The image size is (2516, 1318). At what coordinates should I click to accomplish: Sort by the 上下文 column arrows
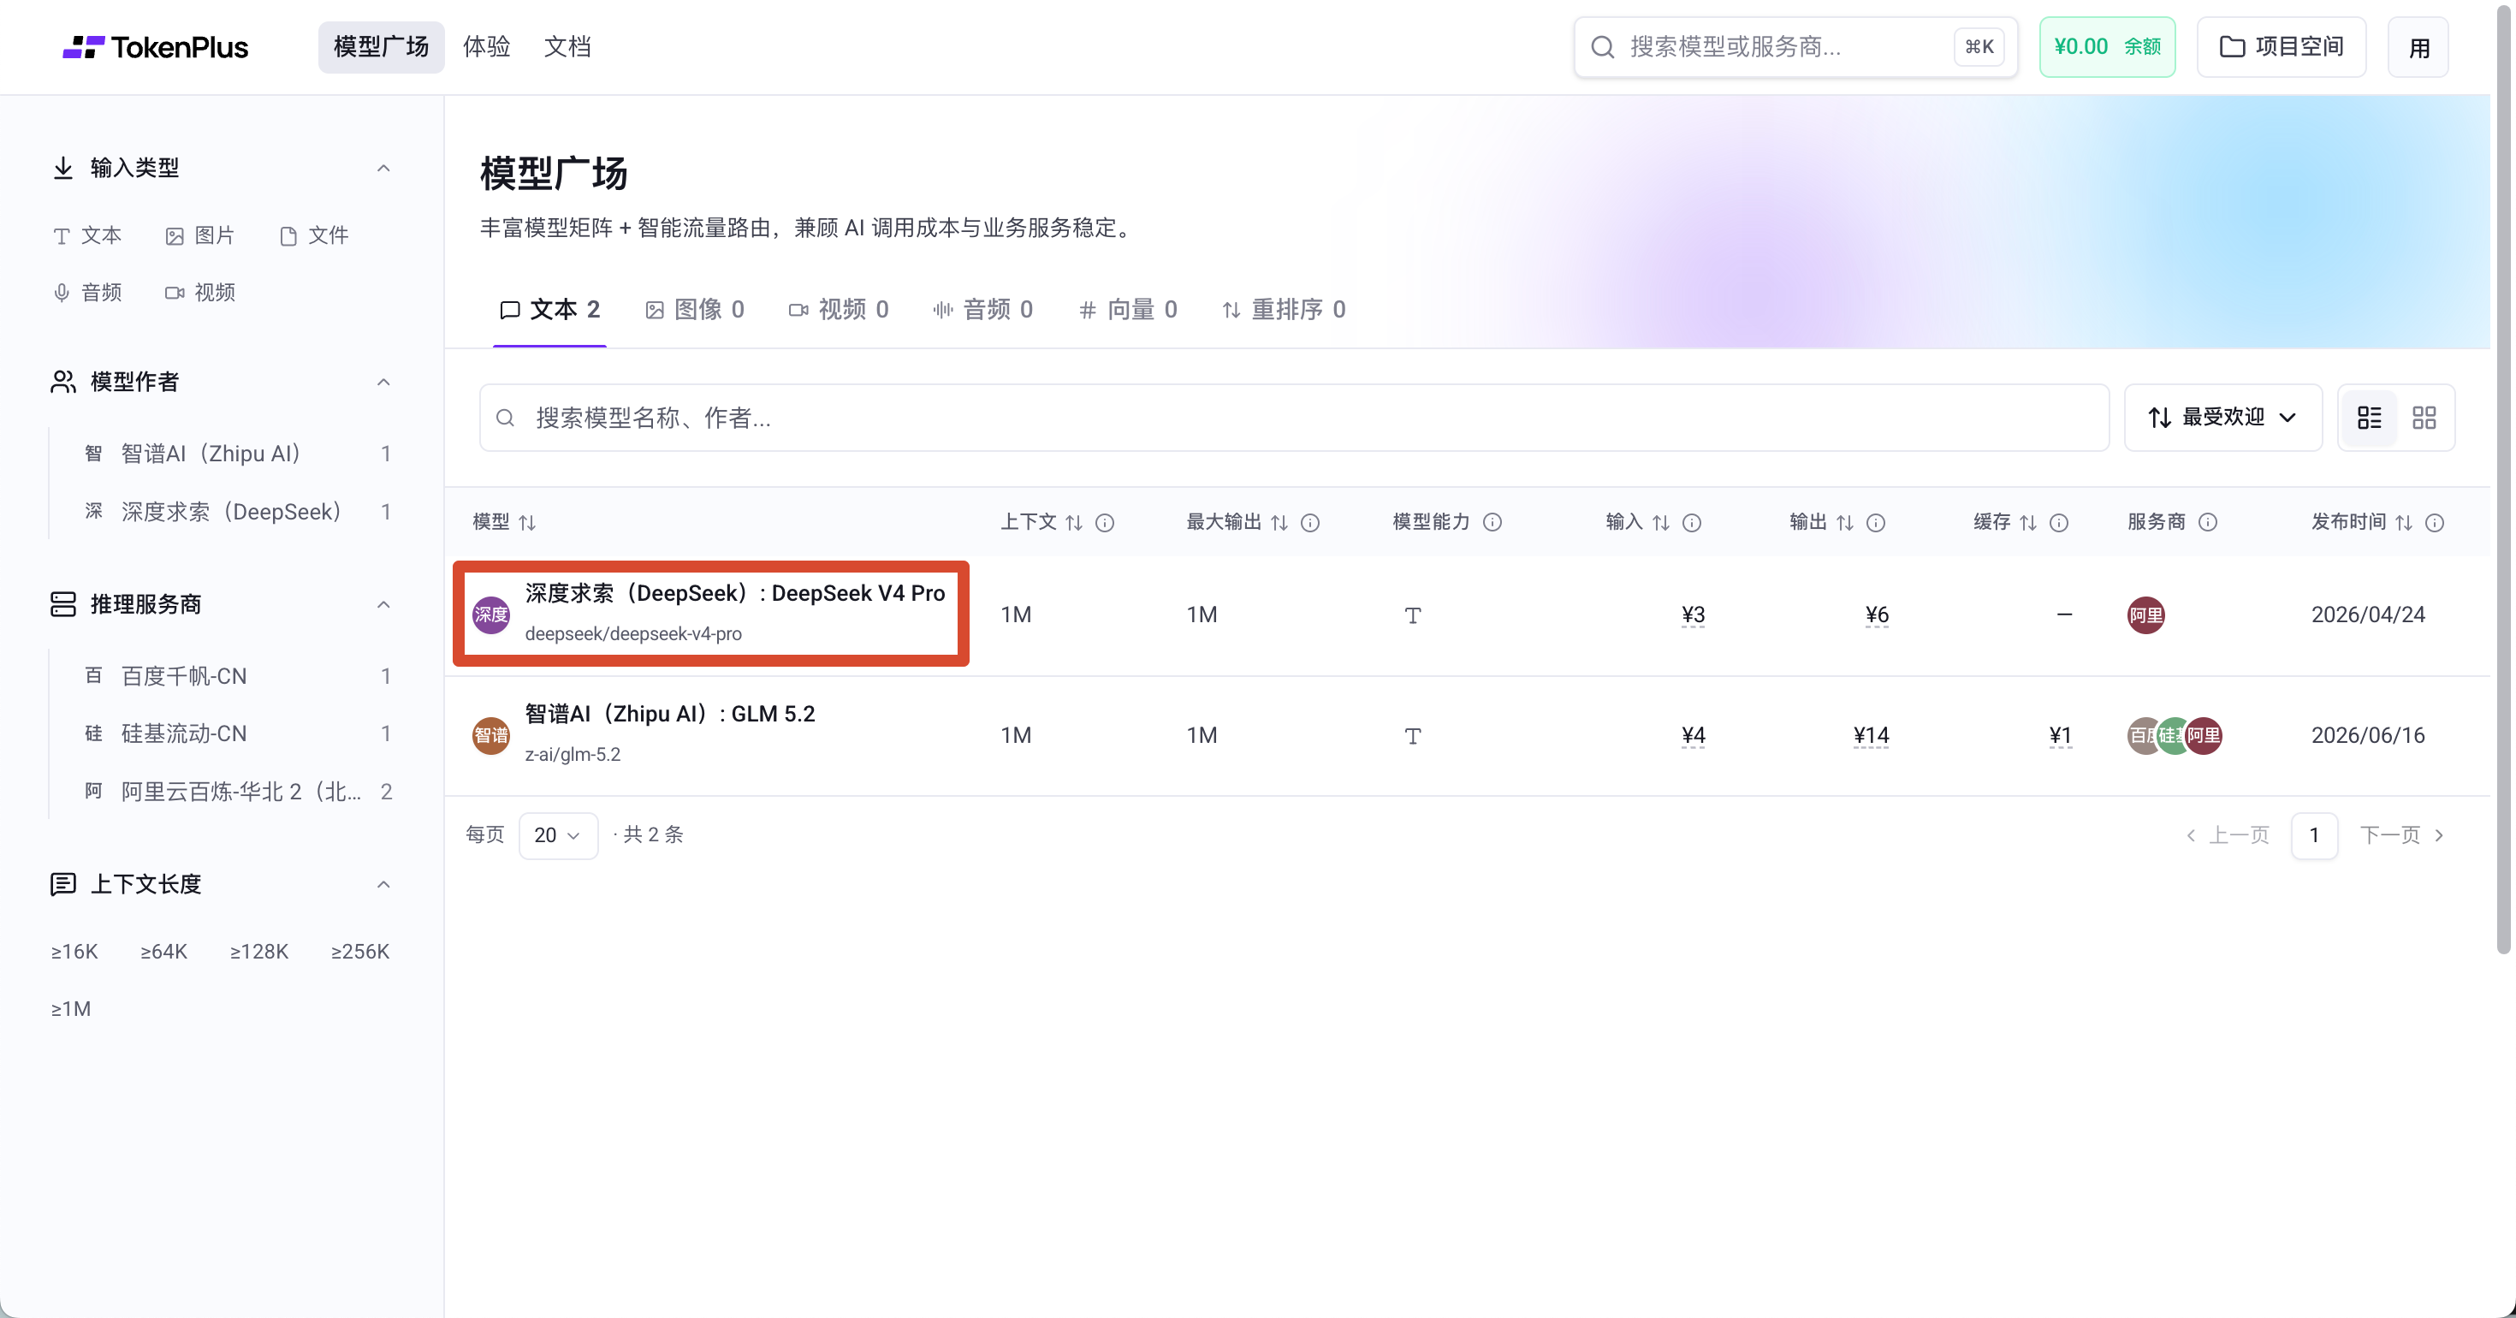point(1074,523)
